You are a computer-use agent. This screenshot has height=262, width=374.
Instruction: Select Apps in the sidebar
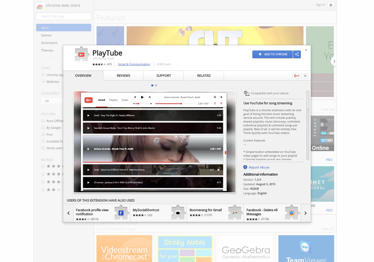pos(64,28)
